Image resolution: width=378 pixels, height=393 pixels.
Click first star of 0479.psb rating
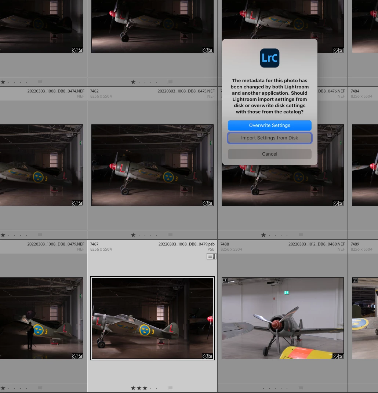133,388
